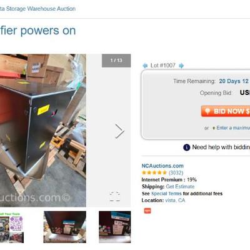The image size is (250, 250).
Task: Click the bulb icon on Bid Now
Action: [207, 111]
